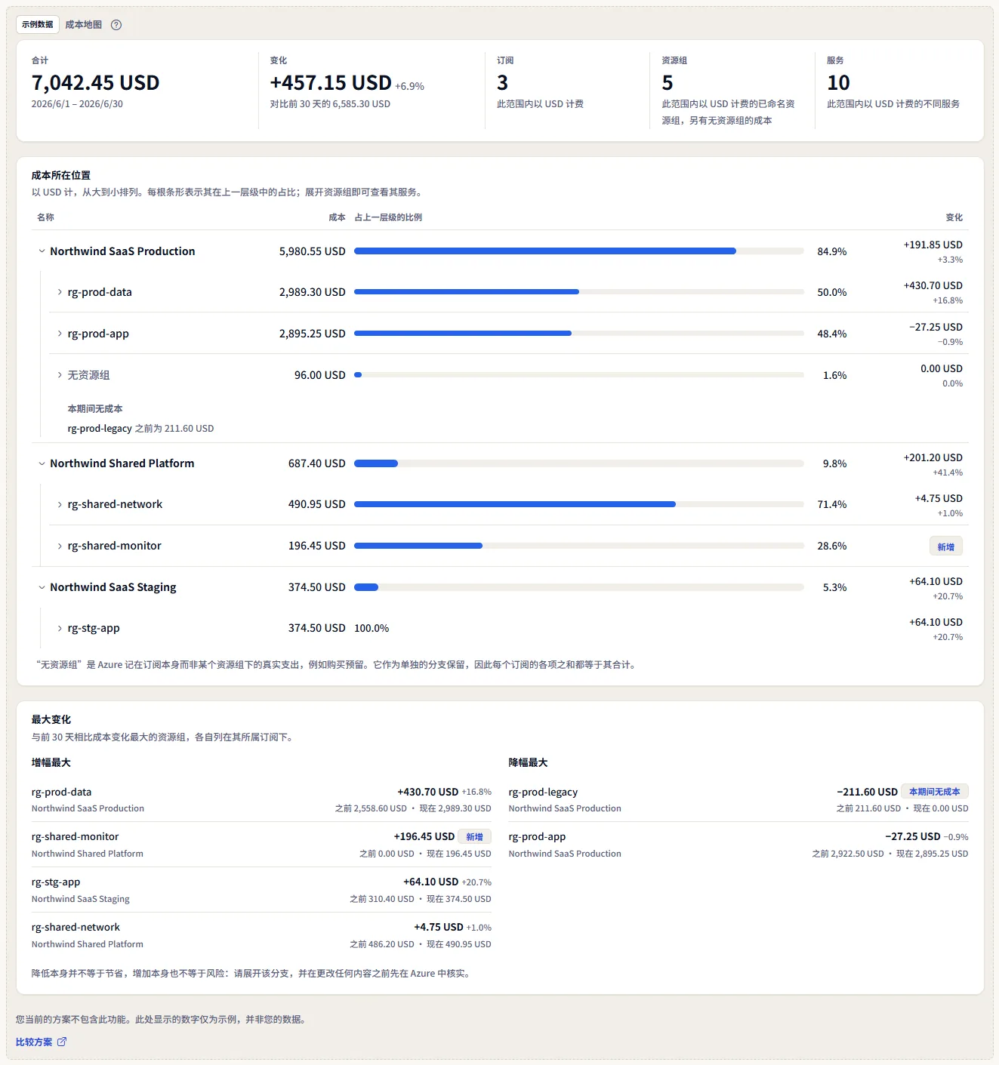Screen dimensions: 999x1065
Task: Expand the 无资源组 row
Action: pyautogui.click(x=60, y=375)
